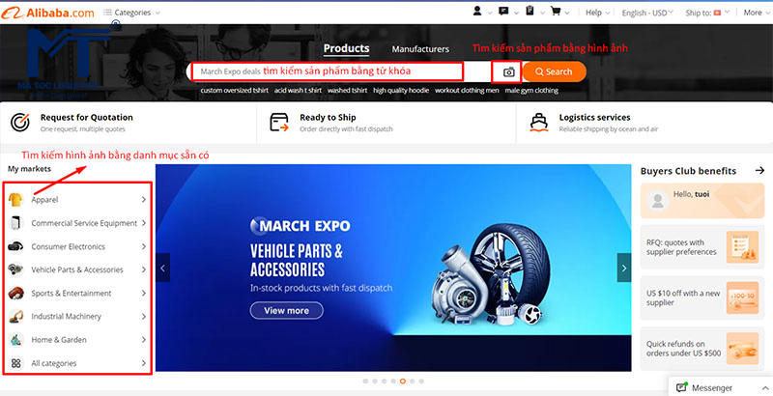The height and width of the screenshot is (396, 773).
Task: Open the orders clipboard icon
Action: pos(530,11)
